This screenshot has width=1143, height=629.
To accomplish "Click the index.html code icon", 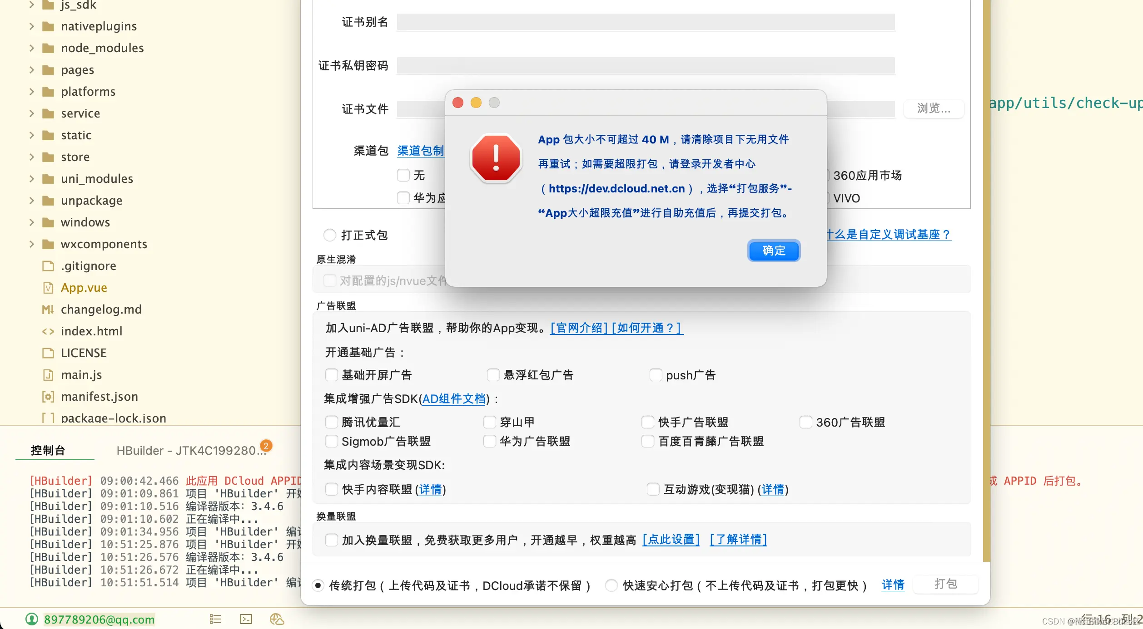I will coord(48,331).
